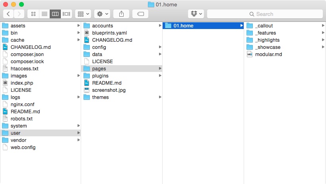Open the themes folder
This screenshot has height=184, width=326.
coord(100,97)
